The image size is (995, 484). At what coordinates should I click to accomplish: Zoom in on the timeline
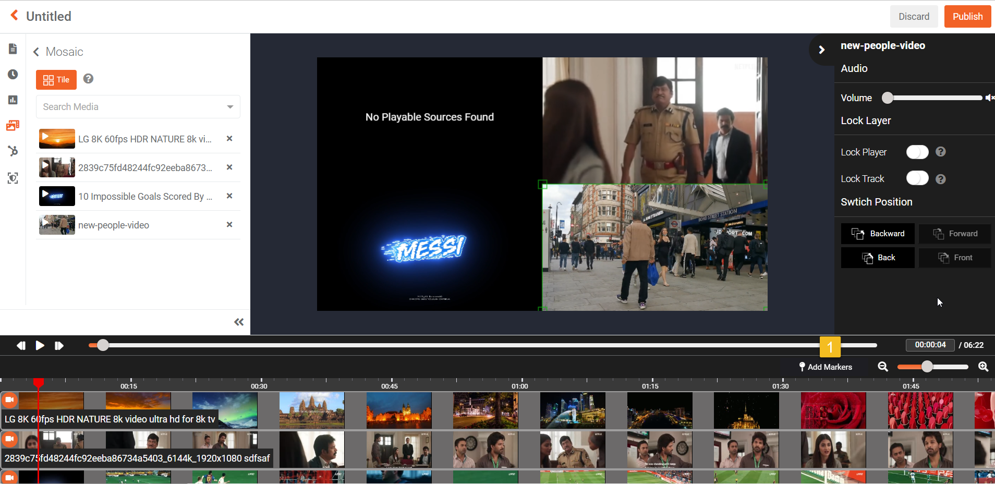click(983, 367)
